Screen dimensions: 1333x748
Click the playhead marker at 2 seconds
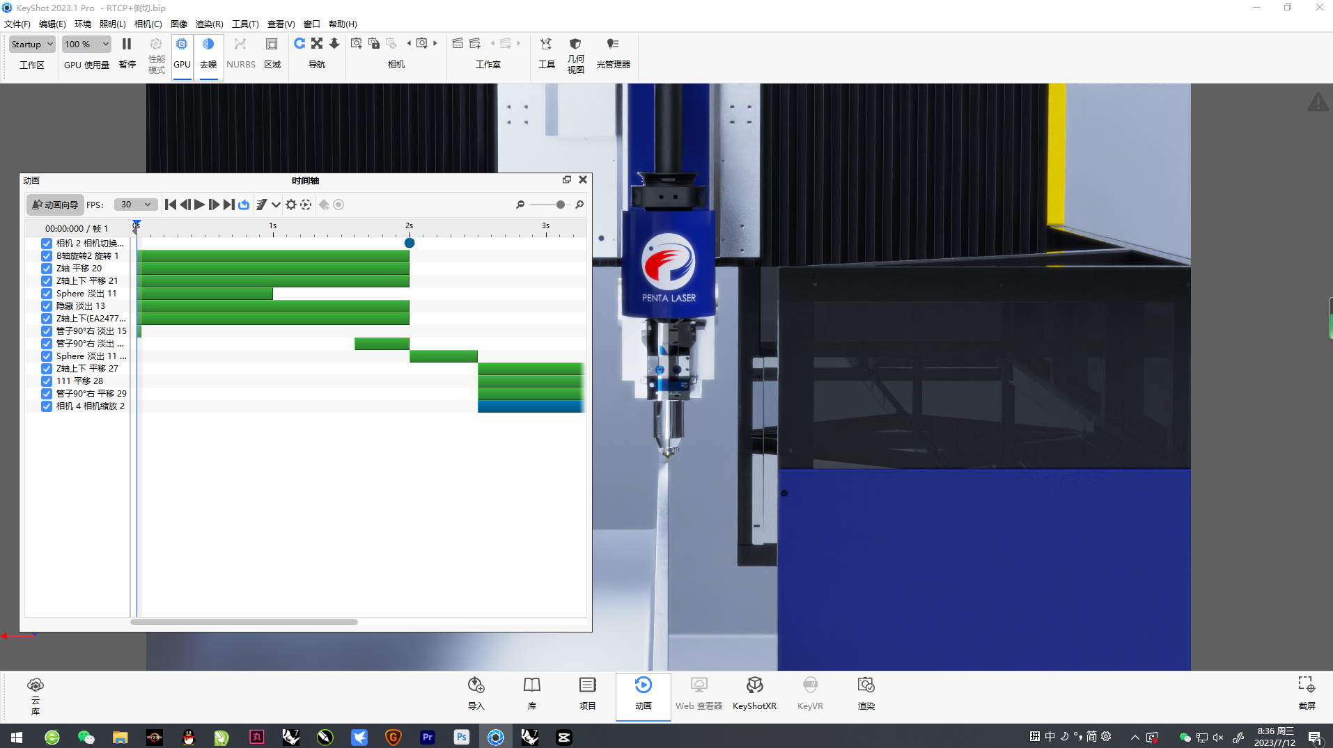point(409,243)
